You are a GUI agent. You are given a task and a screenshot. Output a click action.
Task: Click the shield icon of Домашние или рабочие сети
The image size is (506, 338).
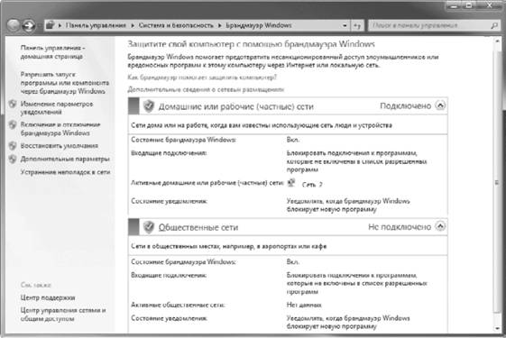(x=149, y=105)
